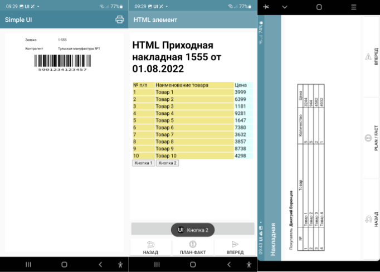Tap ВПЕРЕД arrow in the HTML элемент bottom bar
The height and width of the screenshot is (272, 380).
pyautogui.click(x=235, y=247)
